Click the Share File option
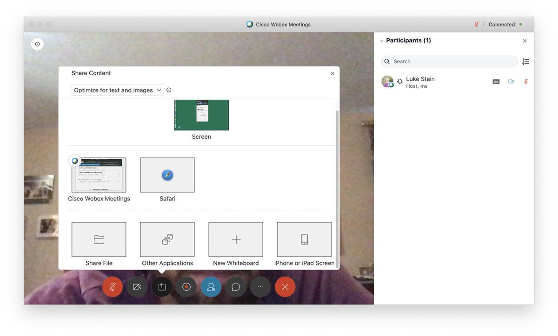This screenshot has width=558, height=336. pyautogui.click(x=99, y=239)
